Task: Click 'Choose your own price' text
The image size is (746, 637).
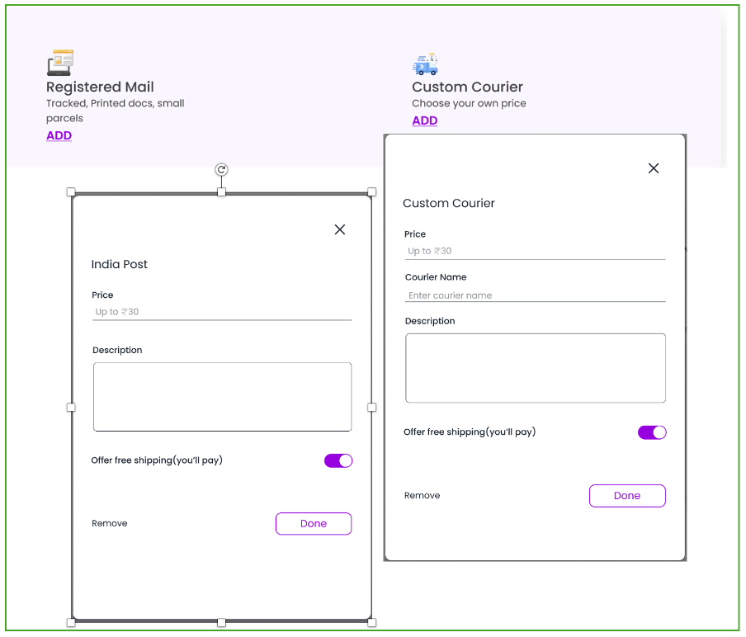Action: (469, 103)
